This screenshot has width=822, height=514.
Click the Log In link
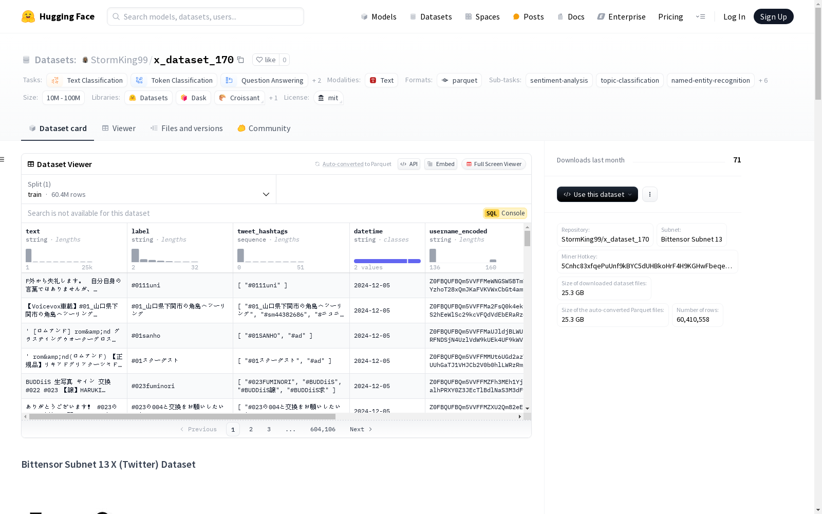tap(734, 16)
